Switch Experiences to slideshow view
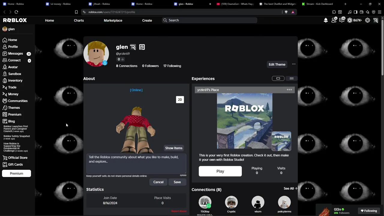The height and width of the screenshot is (216, 384). [x=278, y=78]
